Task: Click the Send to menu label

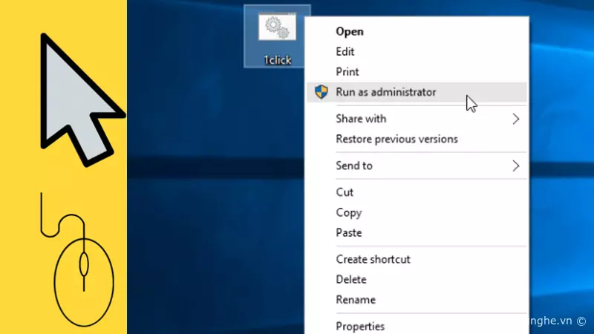Action: click(354, 166)
